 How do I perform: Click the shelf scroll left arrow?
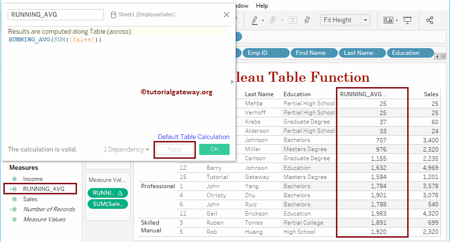[x=437, y=56]
